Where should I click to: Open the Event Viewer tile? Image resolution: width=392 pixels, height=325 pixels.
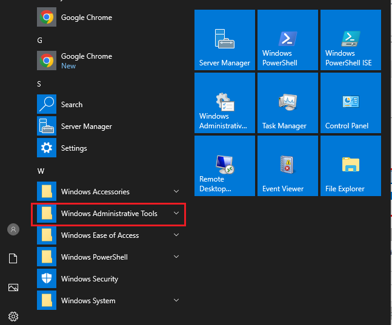(x=288, y=166)
